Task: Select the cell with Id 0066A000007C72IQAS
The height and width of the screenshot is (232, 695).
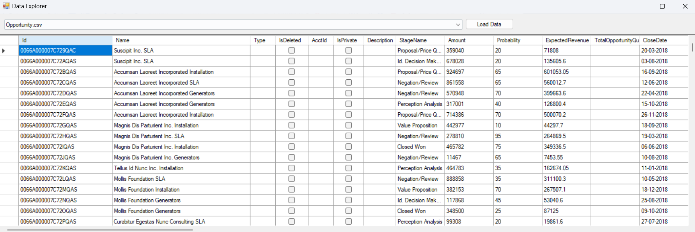Action: [x=65, y=147]
